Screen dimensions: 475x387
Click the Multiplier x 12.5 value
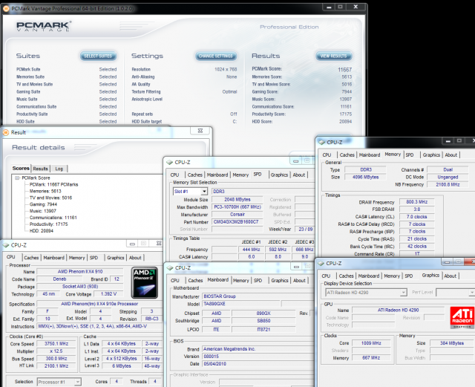56,351
